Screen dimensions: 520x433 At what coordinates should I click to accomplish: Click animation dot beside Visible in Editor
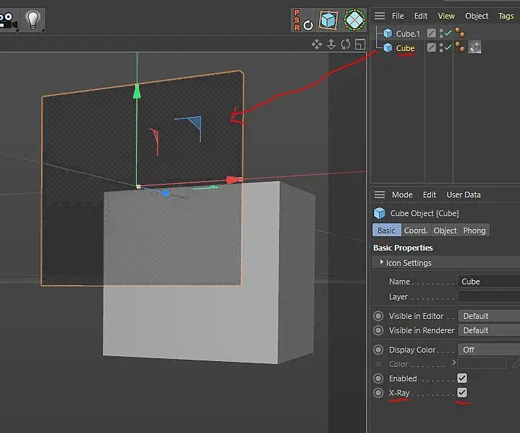click(378, 316)
